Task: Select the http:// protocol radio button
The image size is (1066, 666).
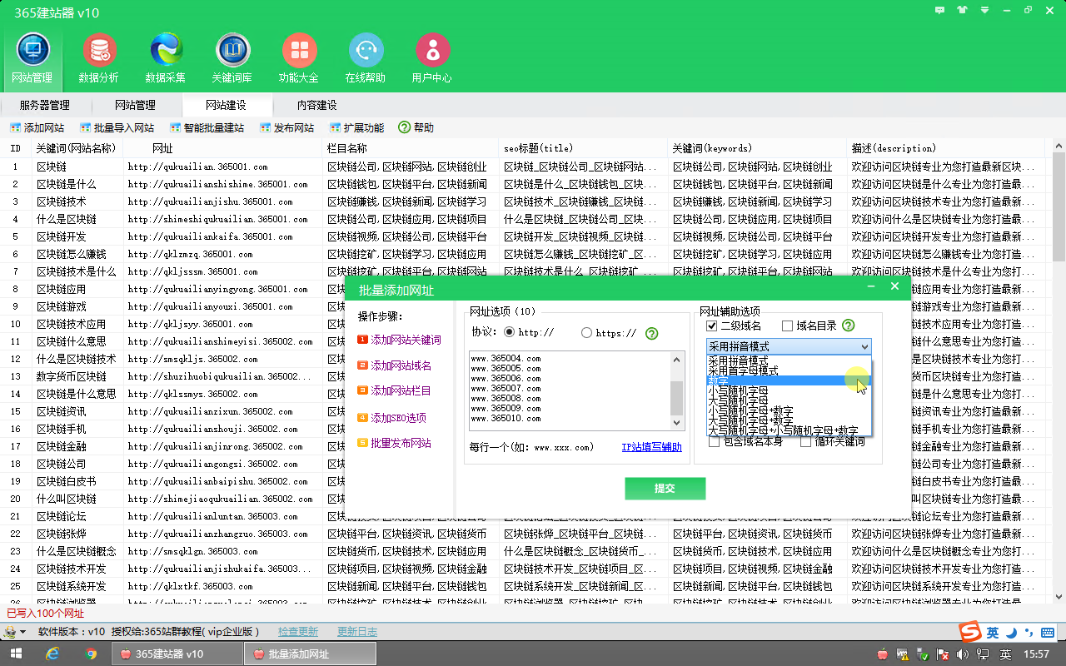Action: (x=509, y=333)
